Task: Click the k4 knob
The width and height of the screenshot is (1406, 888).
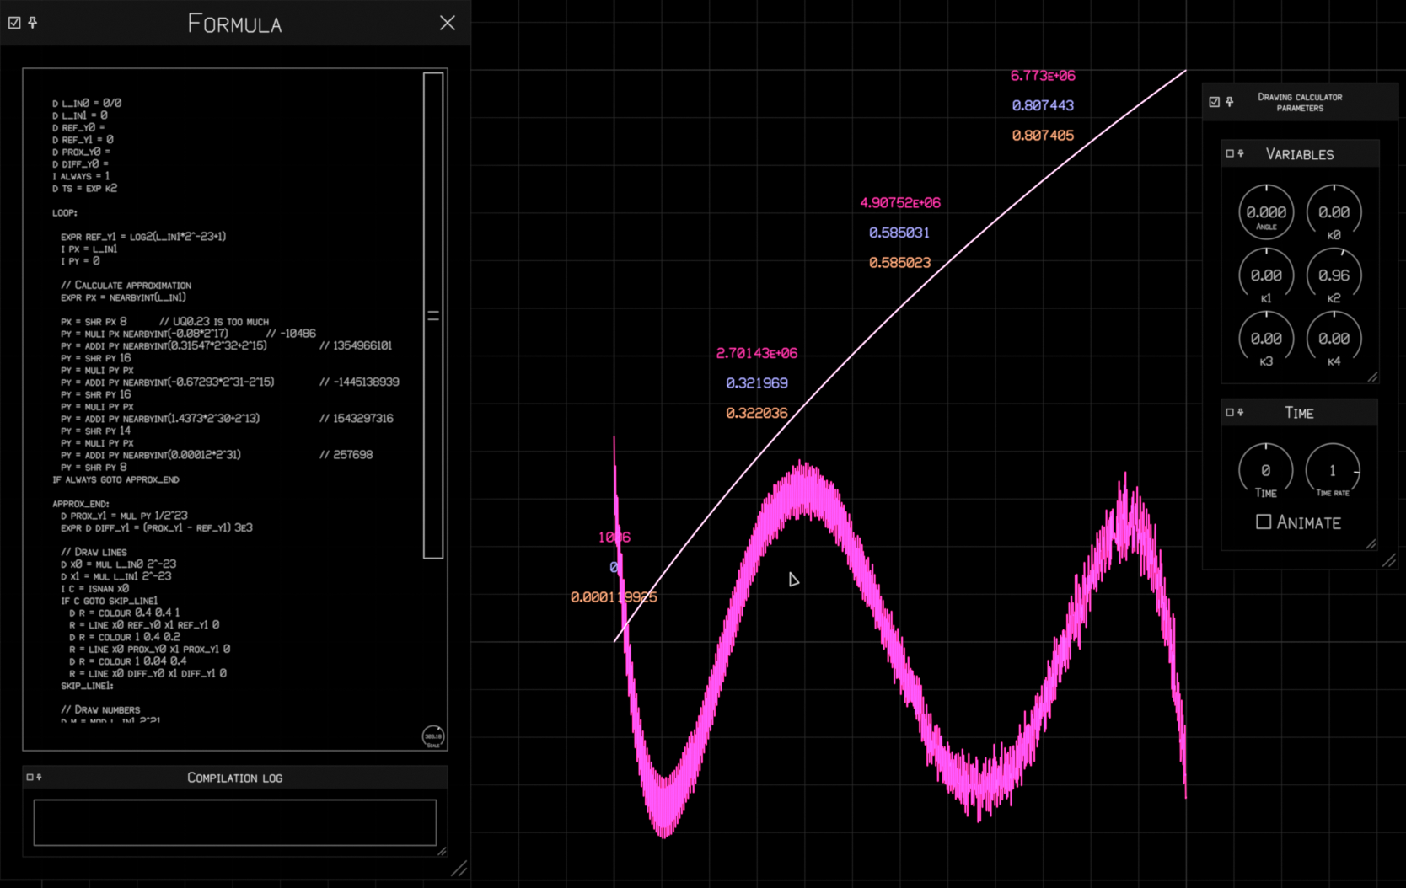Action: pos(1334,338)
